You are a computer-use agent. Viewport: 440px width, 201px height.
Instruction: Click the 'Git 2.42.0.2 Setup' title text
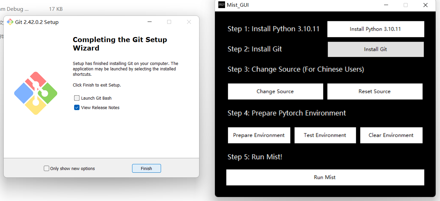click(37, 22)
